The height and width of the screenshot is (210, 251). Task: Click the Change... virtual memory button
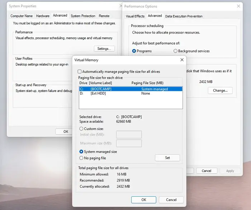click(220, 90)
